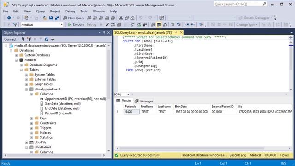The width and height of the screenshot is (295, 166).
Task: Click the Activity Monitor pulse icon
Action: click(53, 39)
